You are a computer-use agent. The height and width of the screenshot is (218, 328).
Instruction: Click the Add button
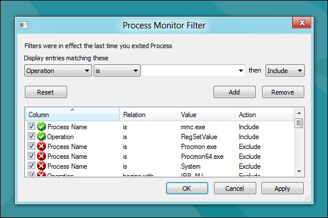[234, 92]
